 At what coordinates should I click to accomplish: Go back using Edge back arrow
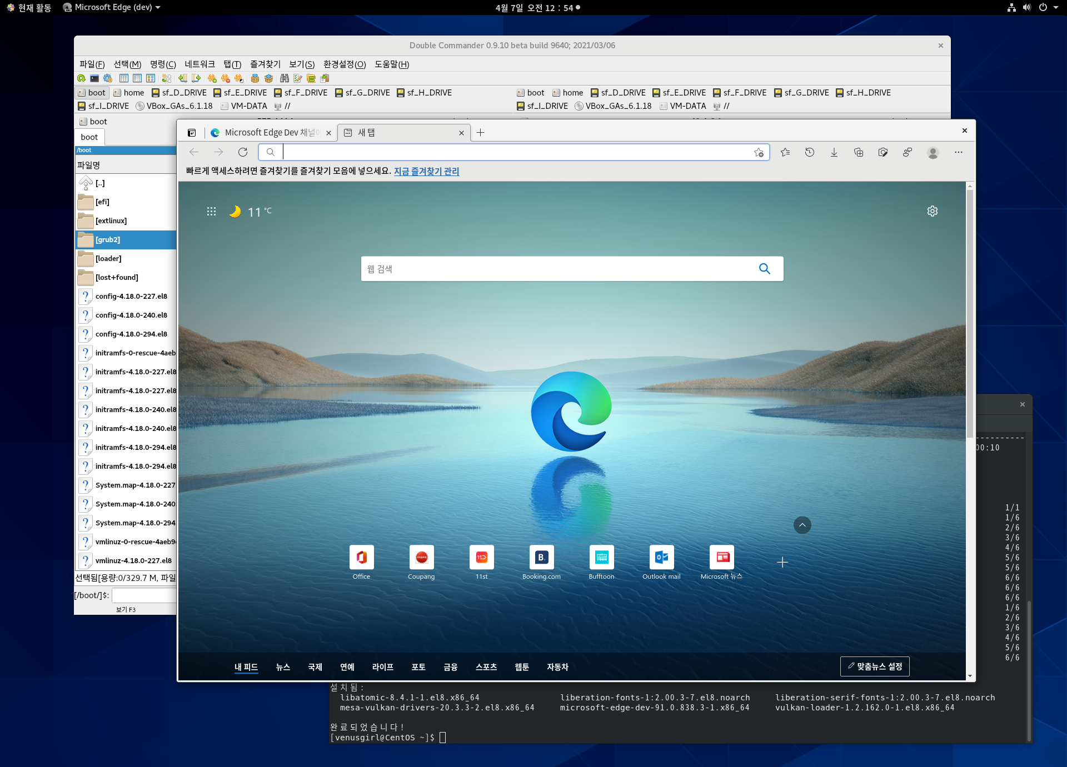coord(194,152)
